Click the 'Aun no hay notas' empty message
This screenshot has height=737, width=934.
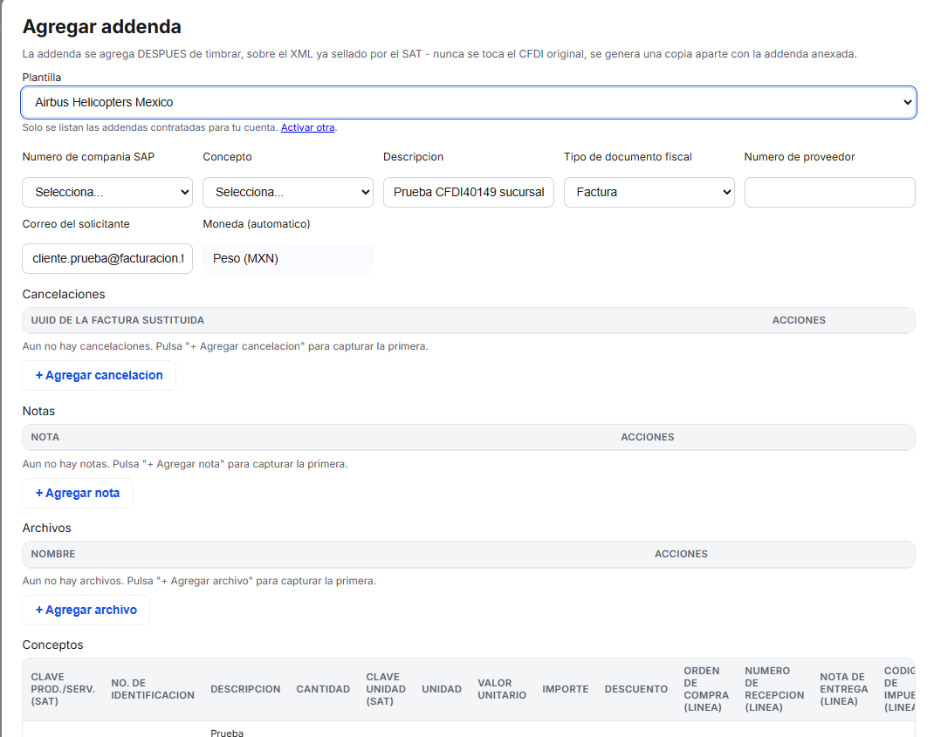pos(185,464)
